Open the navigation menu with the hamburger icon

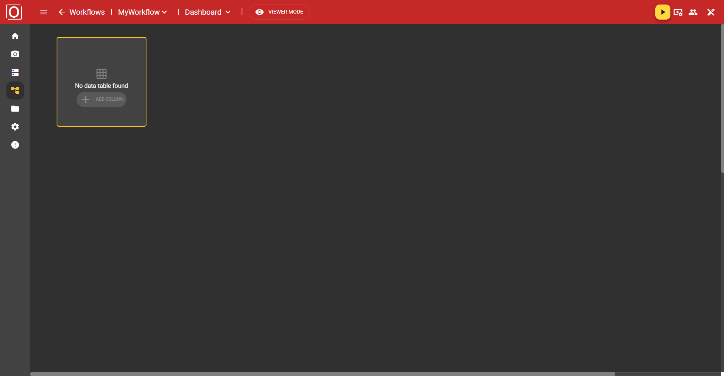44,12
